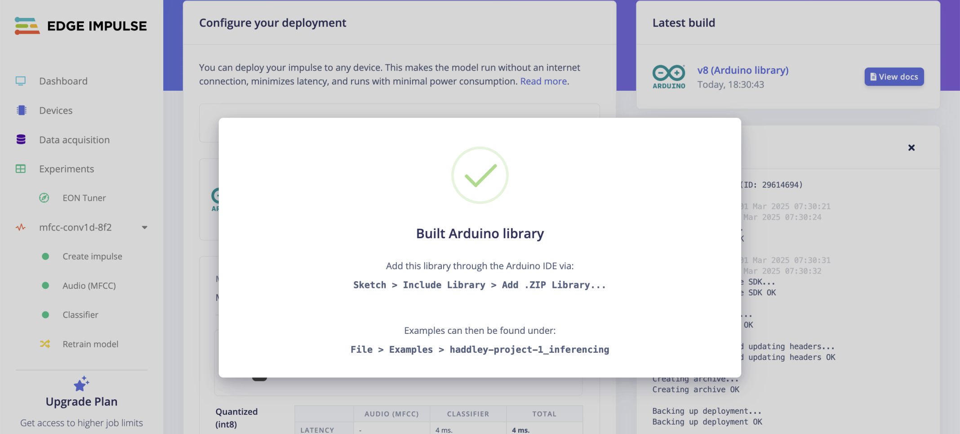Image resolution: width=960 pixels, height=434 pixels.
Task: Follow the Read more link
Action: pyautogui.click(x=543, y=81)
